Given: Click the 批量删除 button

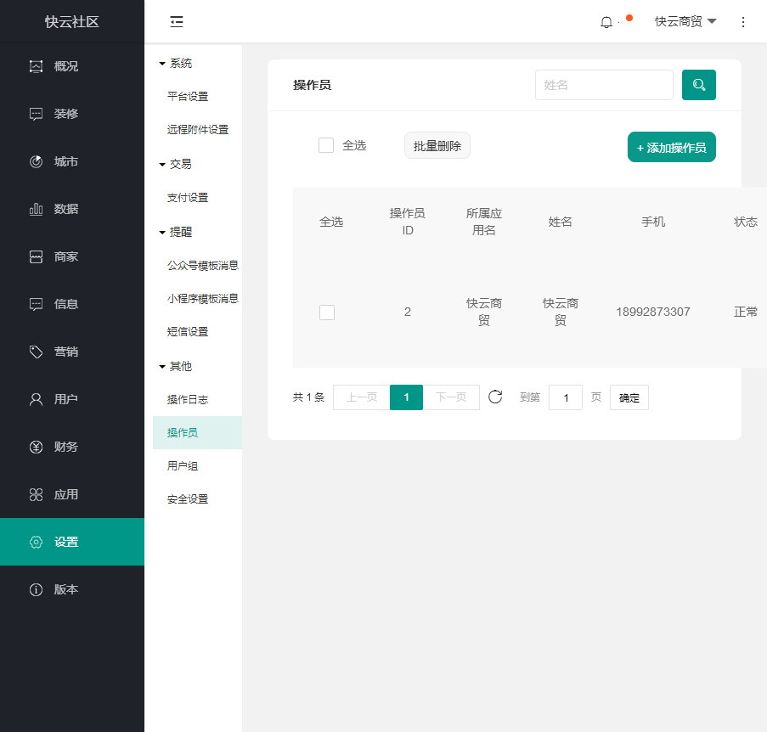Looking at the screenshot, I should (x=437, y=146).
